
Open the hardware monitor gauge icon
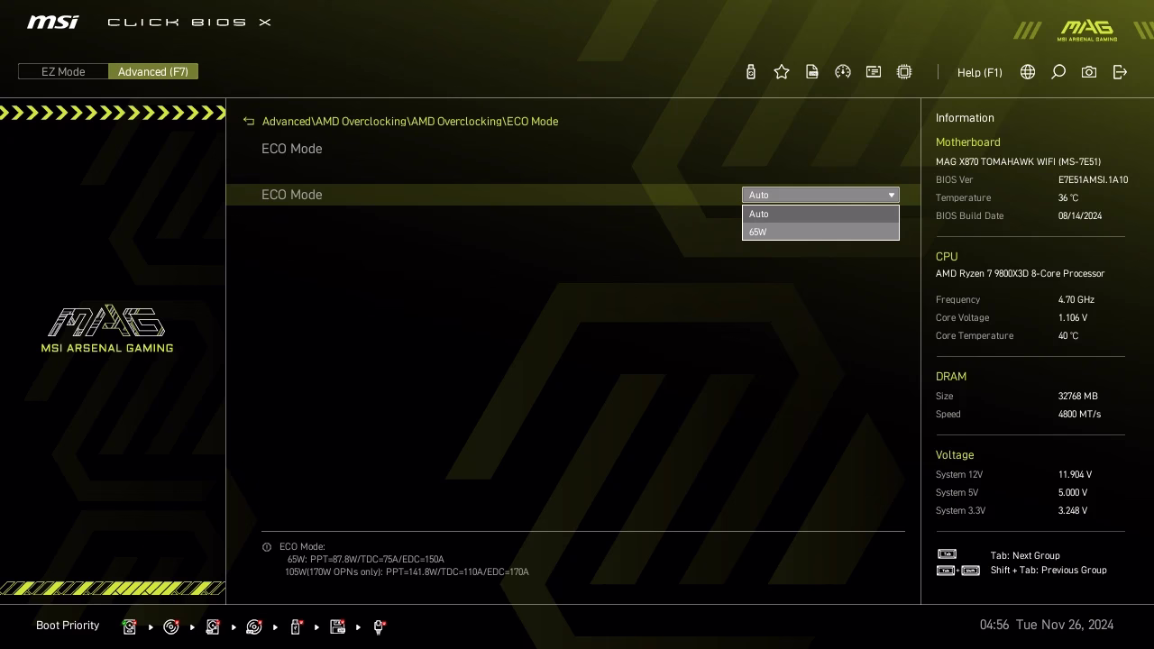pos(843,72)
